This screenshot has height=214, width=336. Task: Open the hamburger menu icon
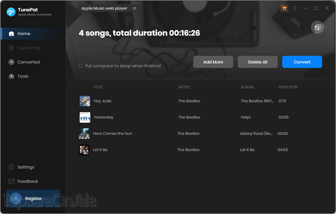coord(295,8)
